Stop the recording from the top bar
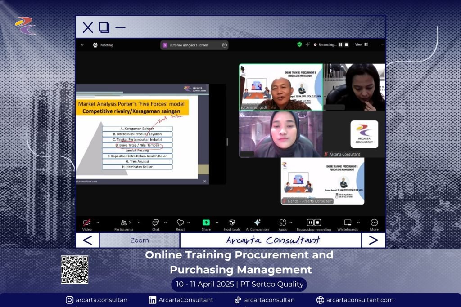 click(346, 45)
